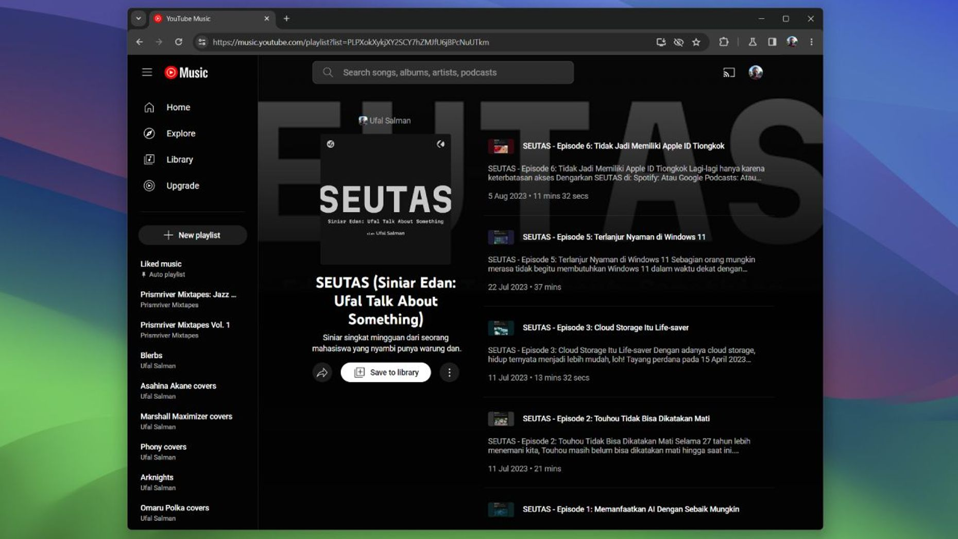The width and height of the screenshot is (958, 539).
Task: Click the YouTube Music logo
Action: [x=186, y=73]
